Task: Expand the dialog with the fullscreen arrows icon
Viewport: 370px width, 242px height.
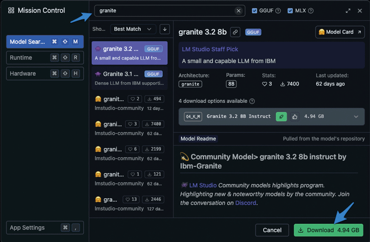Action: click(x=348, y=11)
